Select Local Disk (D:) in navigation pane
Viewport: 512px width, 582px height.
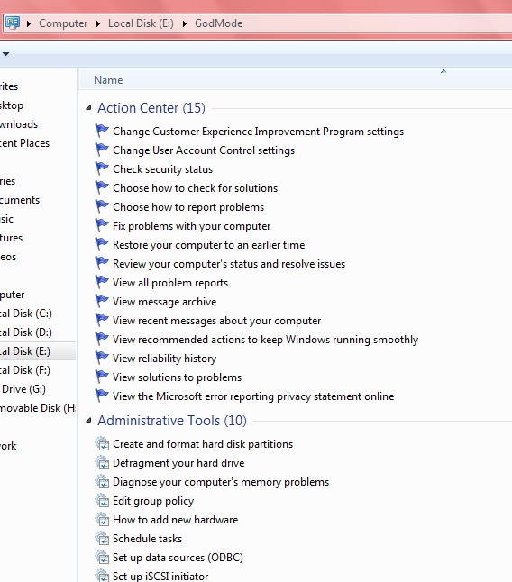pos(25,332)
